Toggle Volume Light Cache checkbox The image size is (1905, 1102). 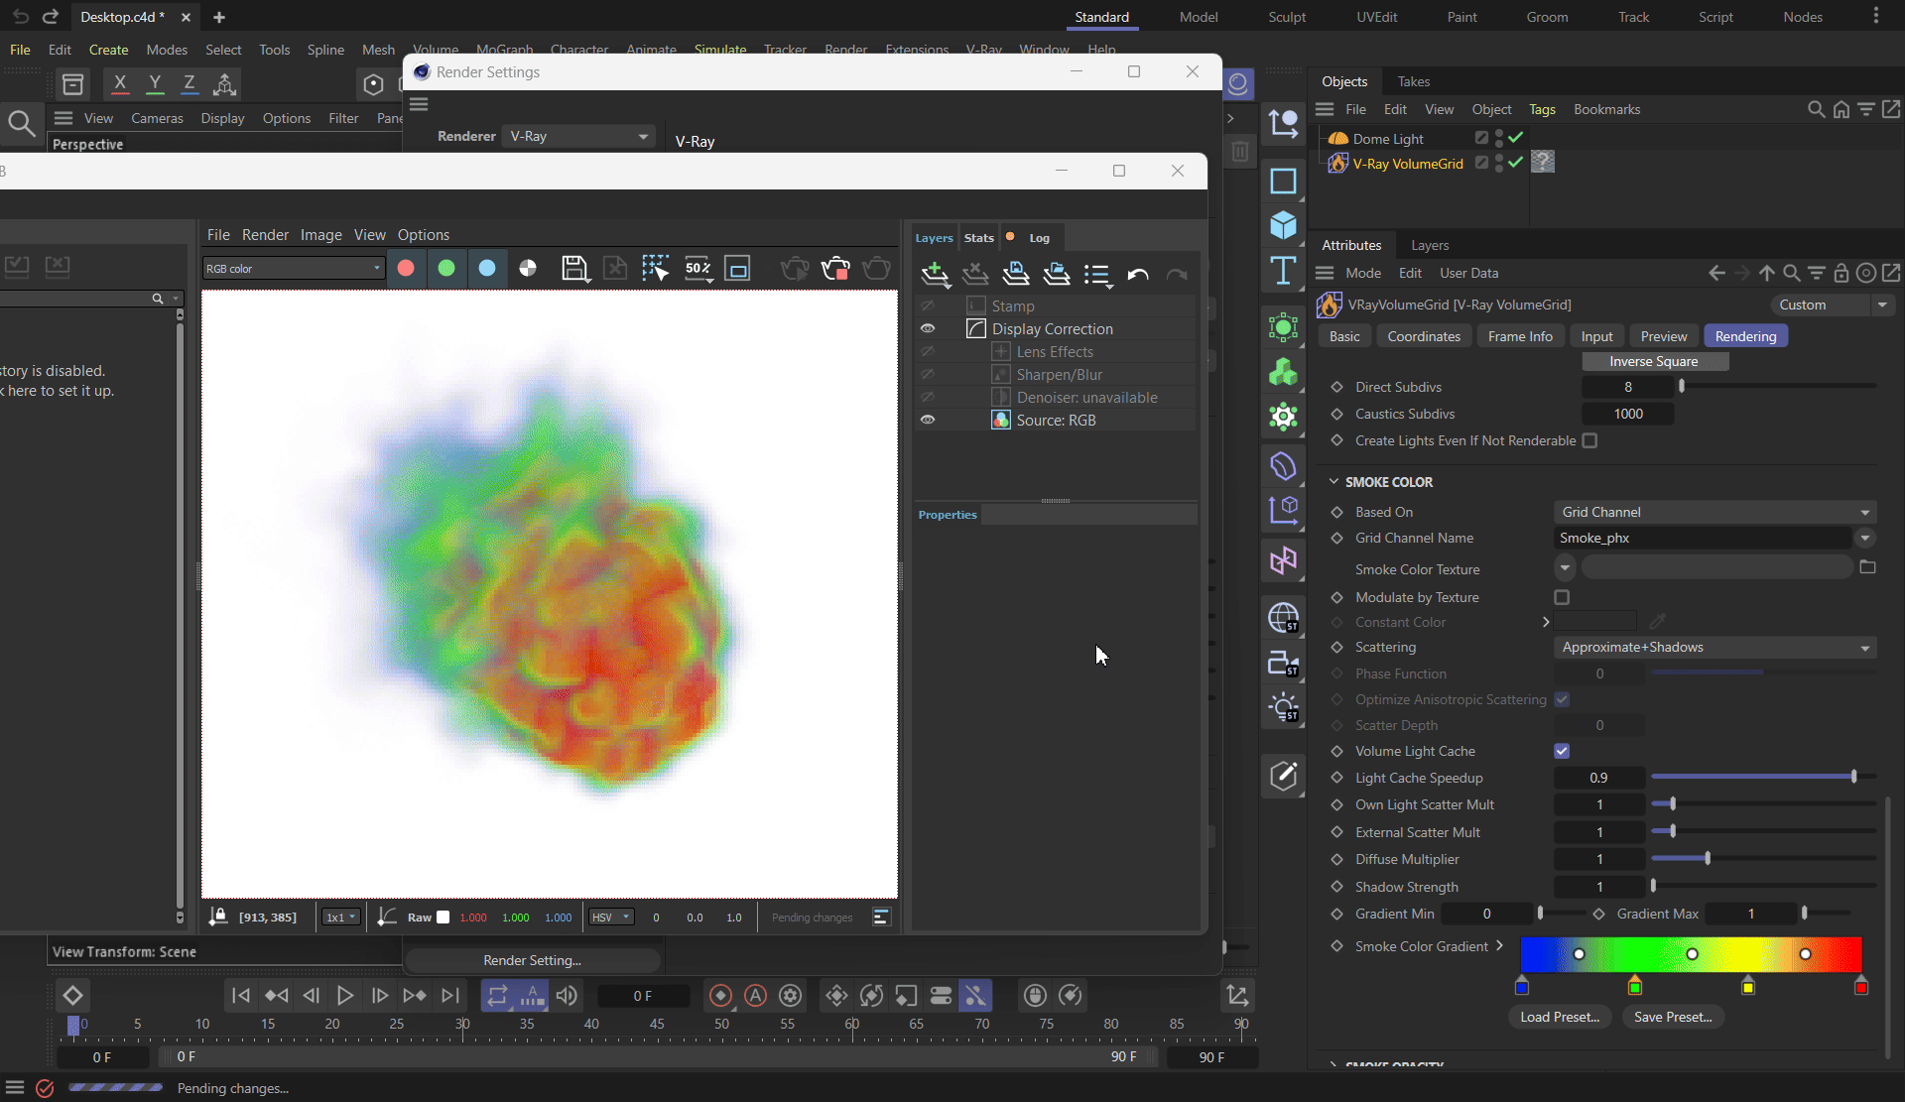click(1562, 751)
